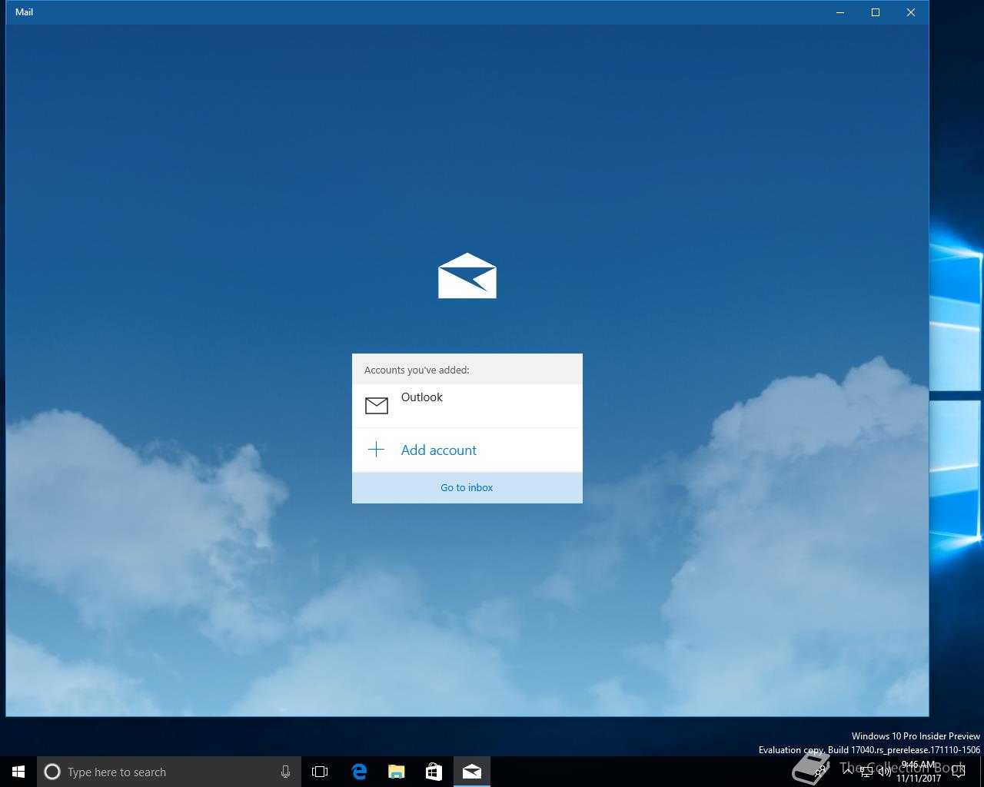Show hidden tray icons chevron
Viewport: 984px width, 787px height.
coord(848,772)
